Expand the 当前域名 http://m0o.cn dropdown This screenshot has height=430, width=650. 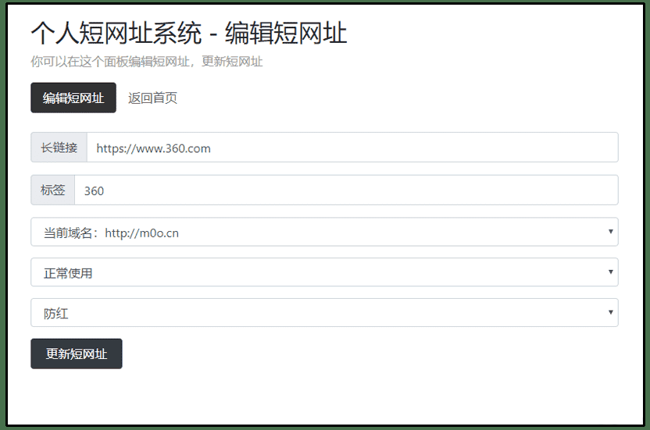click(x=324, y=232)
